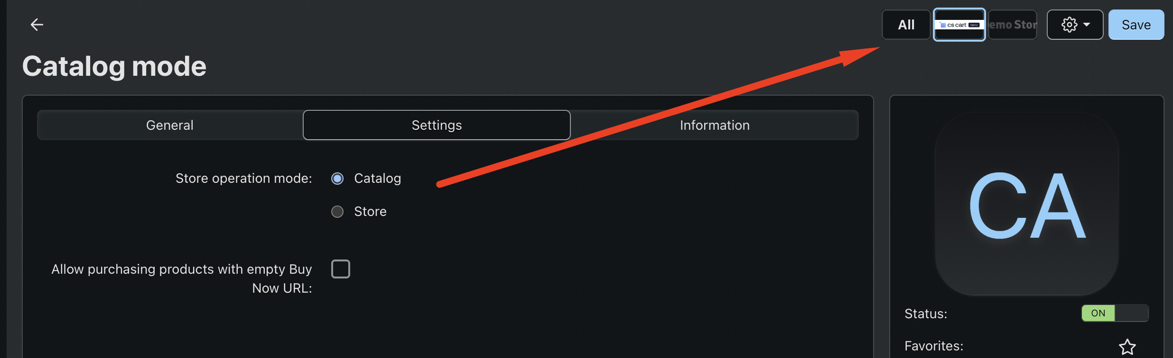The height and width of the screenshot is (358, 1173).
Task: Open the Settings tab
Action: [437, 125]
